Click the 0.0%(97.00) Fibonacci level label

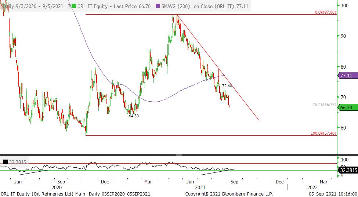click(x=326, y=12)
